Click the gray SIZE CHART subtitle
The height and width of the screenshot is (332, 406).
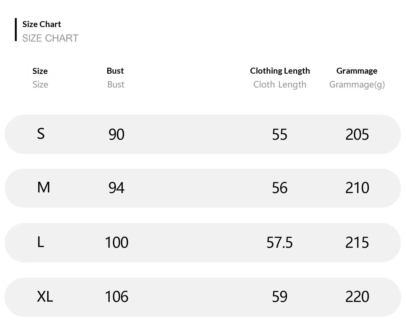[x=50, y=38]
